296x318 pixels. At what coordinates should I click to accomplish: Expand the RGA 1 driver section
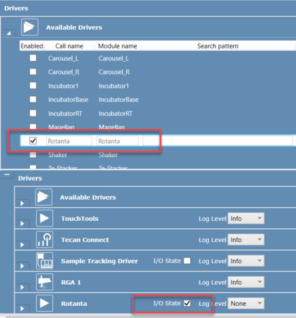[x=22, y=287]
